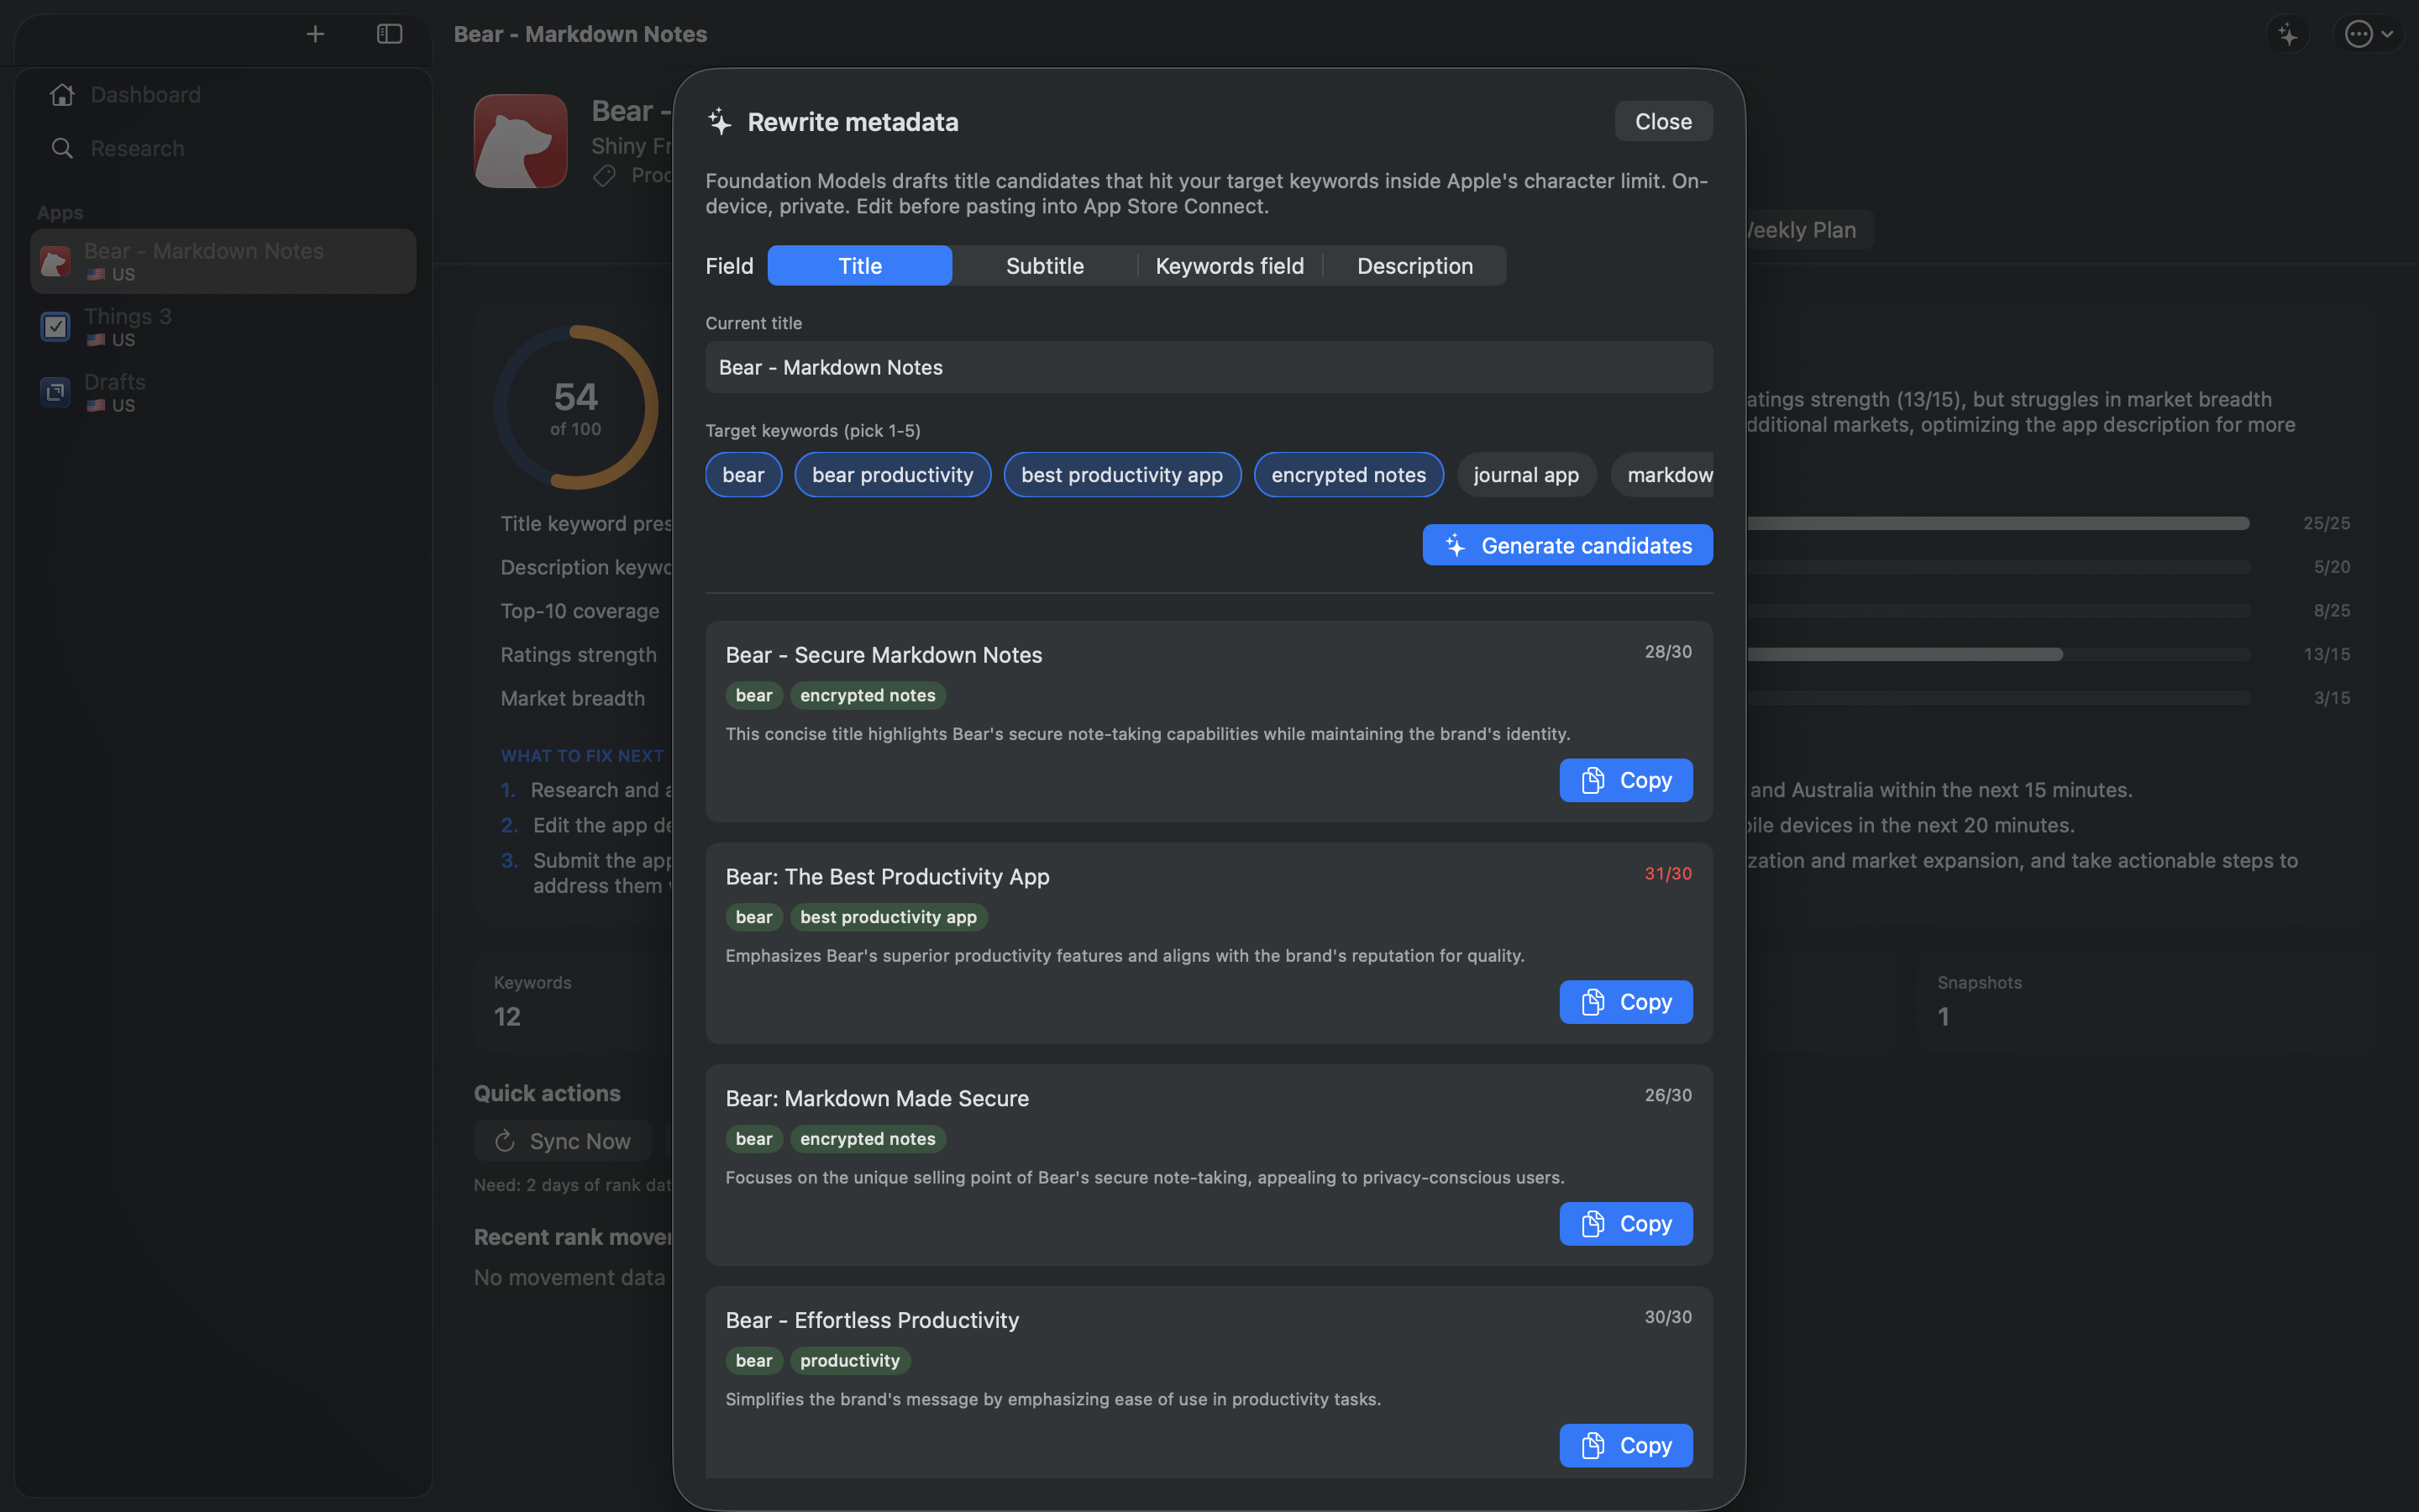Click the Research magnifier icon
Viewport: 2419px width, 1512px height.
coord(62,149)
